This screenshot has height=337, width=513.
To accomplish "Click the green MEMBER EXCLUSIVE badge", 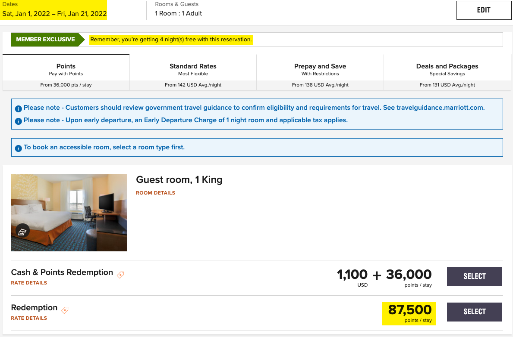I will 45,40.
